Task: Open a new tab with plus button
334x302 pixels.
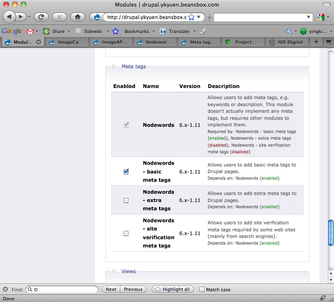Action: click(316, 42)
